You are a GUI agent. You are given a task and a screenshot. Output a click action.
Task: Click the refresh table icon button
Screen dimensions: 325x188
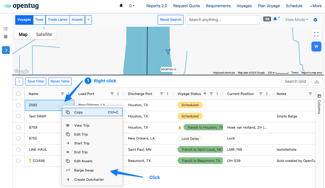[19, 81]
